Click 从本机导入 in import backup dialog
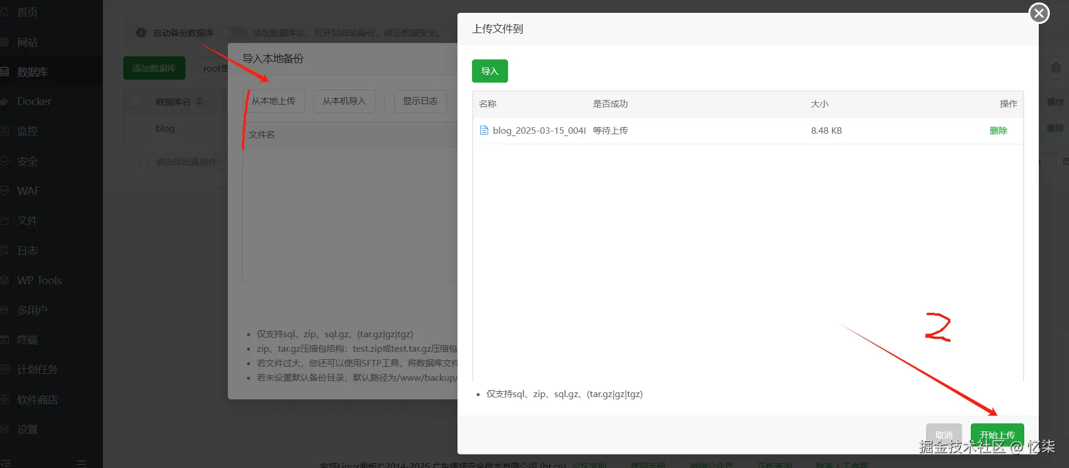This screenshot has height=468, width=1069. click(x=344, y=101)
